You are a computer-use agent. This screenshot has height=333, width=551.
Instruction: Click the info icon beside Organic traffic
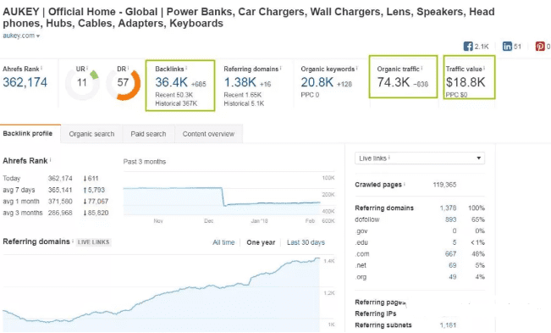pyautogui.click(x=422, y=69)
